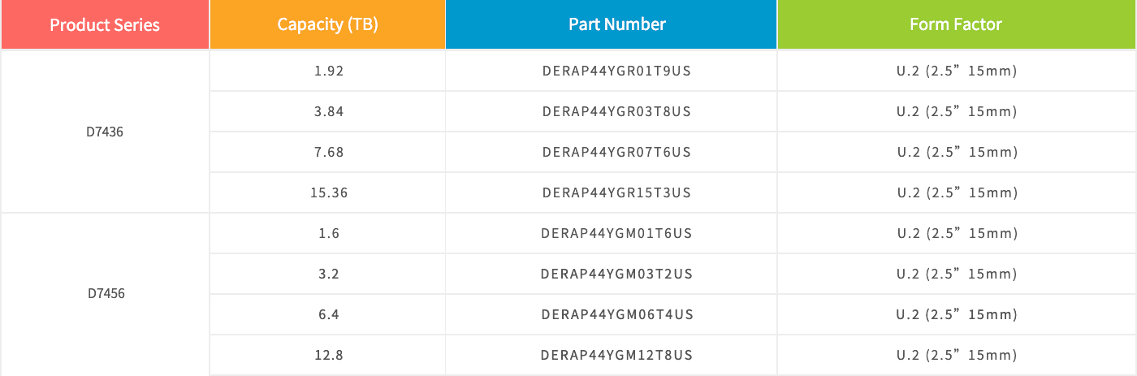Screen dimensions: 1137x376
Task: Click the Part Number column header
Action: 611,24
